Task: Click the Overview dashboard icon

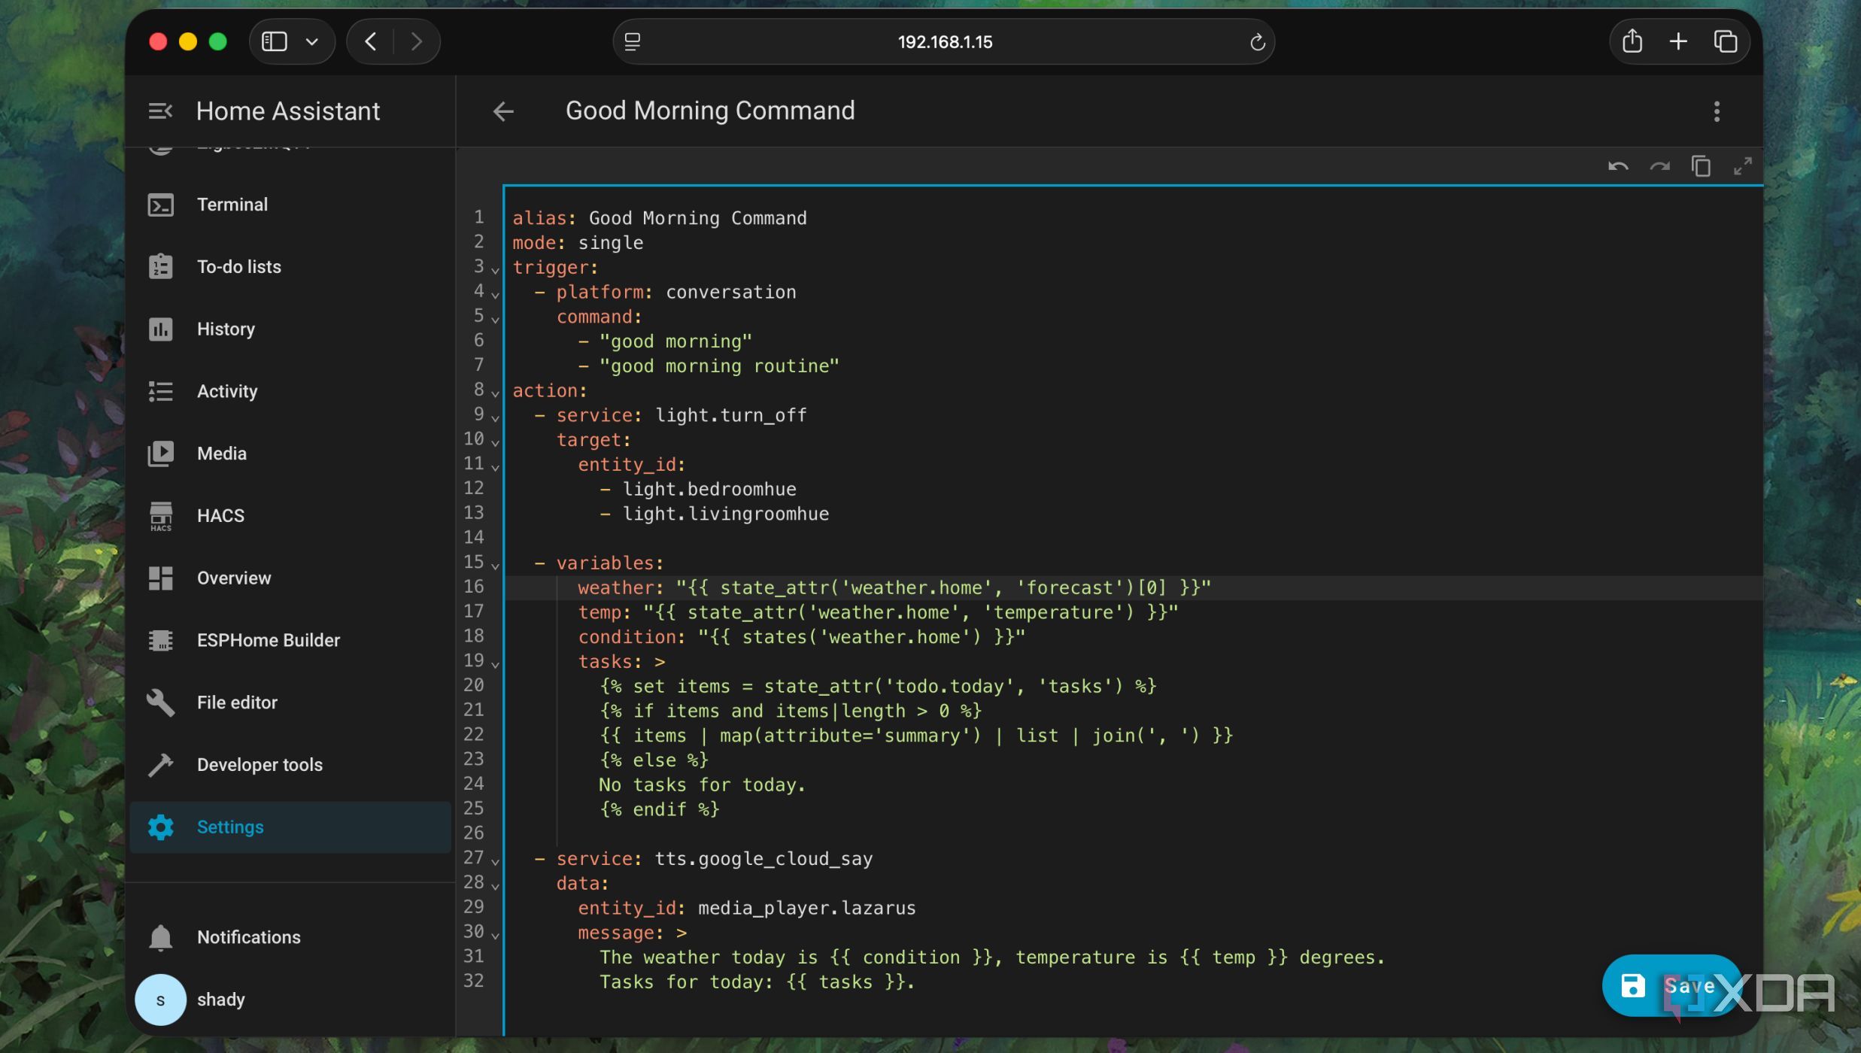Action: click(160, 578)
